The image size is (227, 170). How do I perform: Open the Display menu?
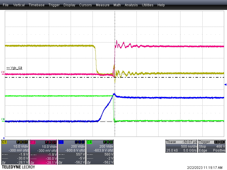[x=69, y=5]
